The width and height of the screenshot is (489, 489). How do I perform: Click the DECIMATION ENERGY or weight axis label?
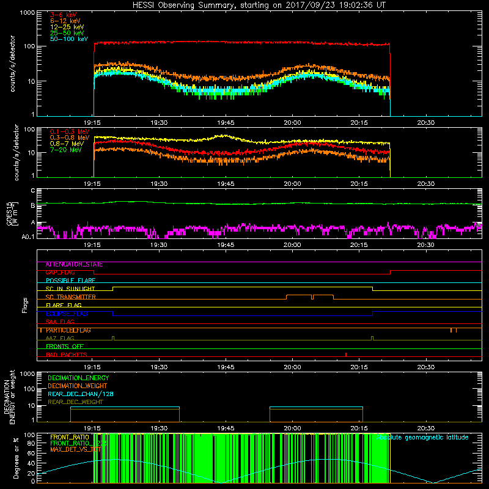[9, 397]
